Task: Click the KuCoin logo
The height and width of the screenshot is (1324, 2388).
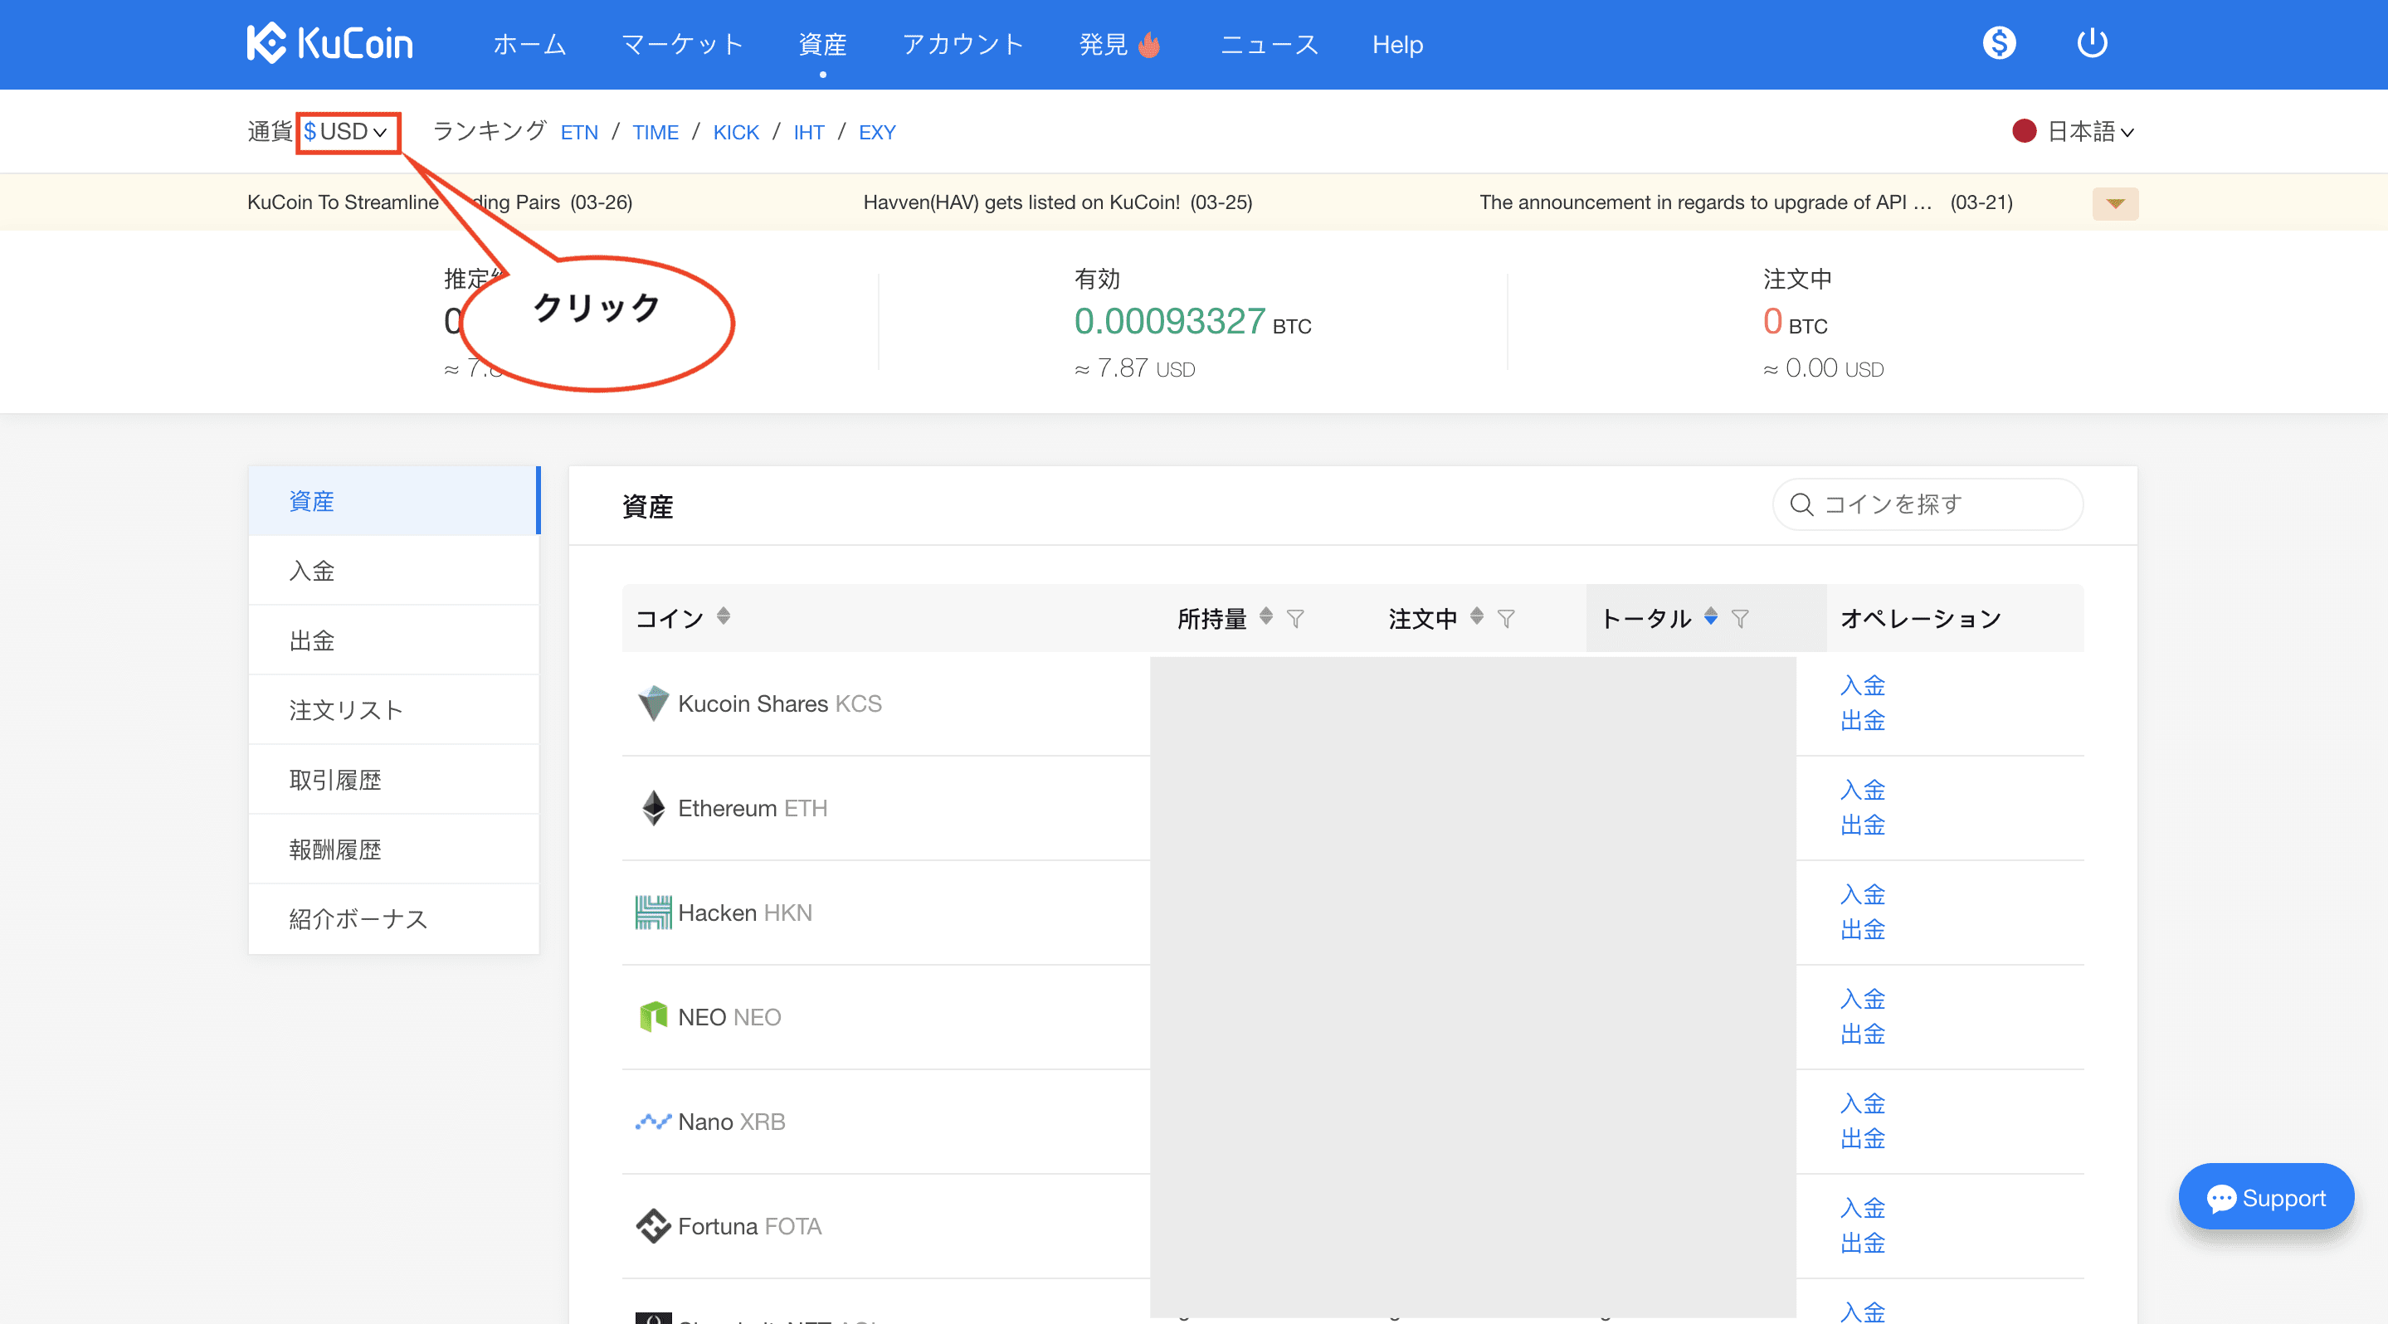Action: (329, 43)
